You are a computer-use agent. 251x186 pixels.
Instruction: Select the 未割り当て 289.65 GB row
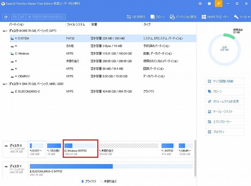tap(103, 61)
